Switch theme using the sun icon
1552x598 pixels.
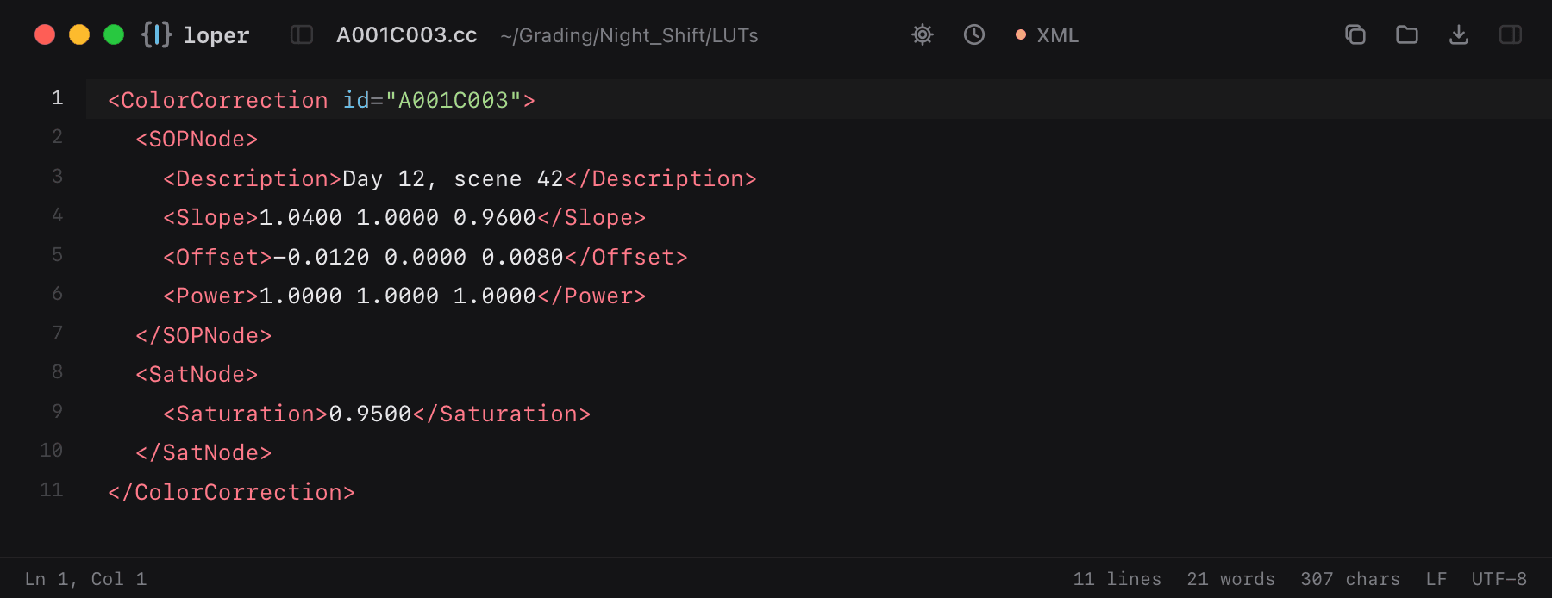pyautogui.click(x=923, y=34)
